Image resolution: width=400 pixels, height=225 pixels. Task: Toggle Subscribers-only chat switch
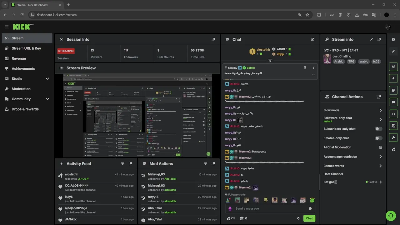tap(378, 129)
